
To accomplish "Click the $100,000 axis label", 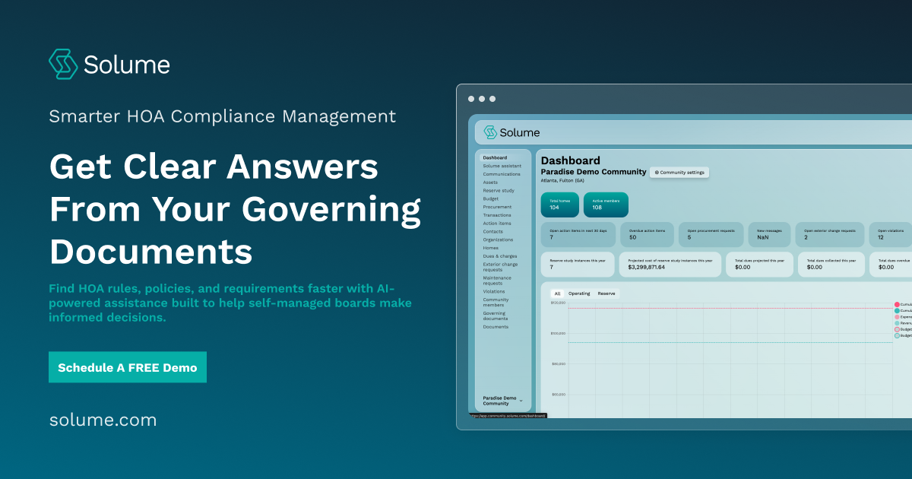I will [558, 333].
